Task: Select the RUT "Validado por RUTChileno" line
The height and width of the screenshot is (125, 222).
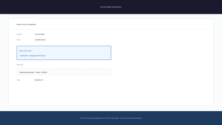Action: point(32,56)
